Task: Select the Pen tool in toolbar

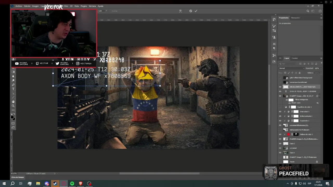Action: point(13,85)
